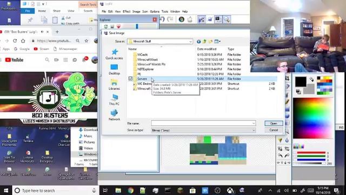Click the Windows icon-from-image toolbar button

coord(182,19)
